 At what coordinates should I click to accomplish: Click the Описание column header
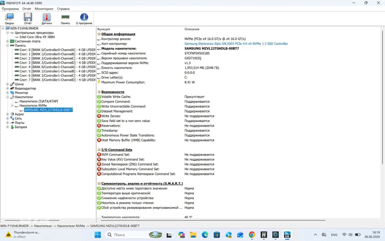tap(192, 29)
